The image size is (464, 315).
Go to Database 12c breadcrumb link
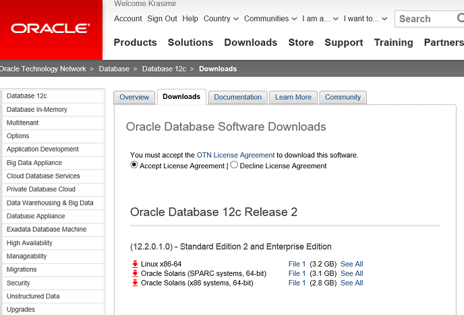[164, 69]
